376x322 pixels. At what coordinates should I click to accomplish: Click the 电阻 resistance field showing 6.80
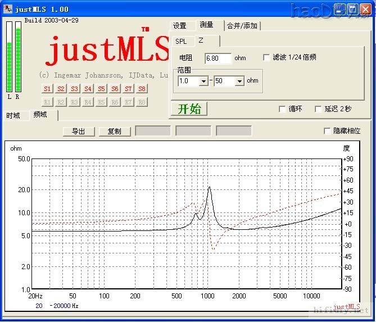pyautogui.click(x=218, y=58)
